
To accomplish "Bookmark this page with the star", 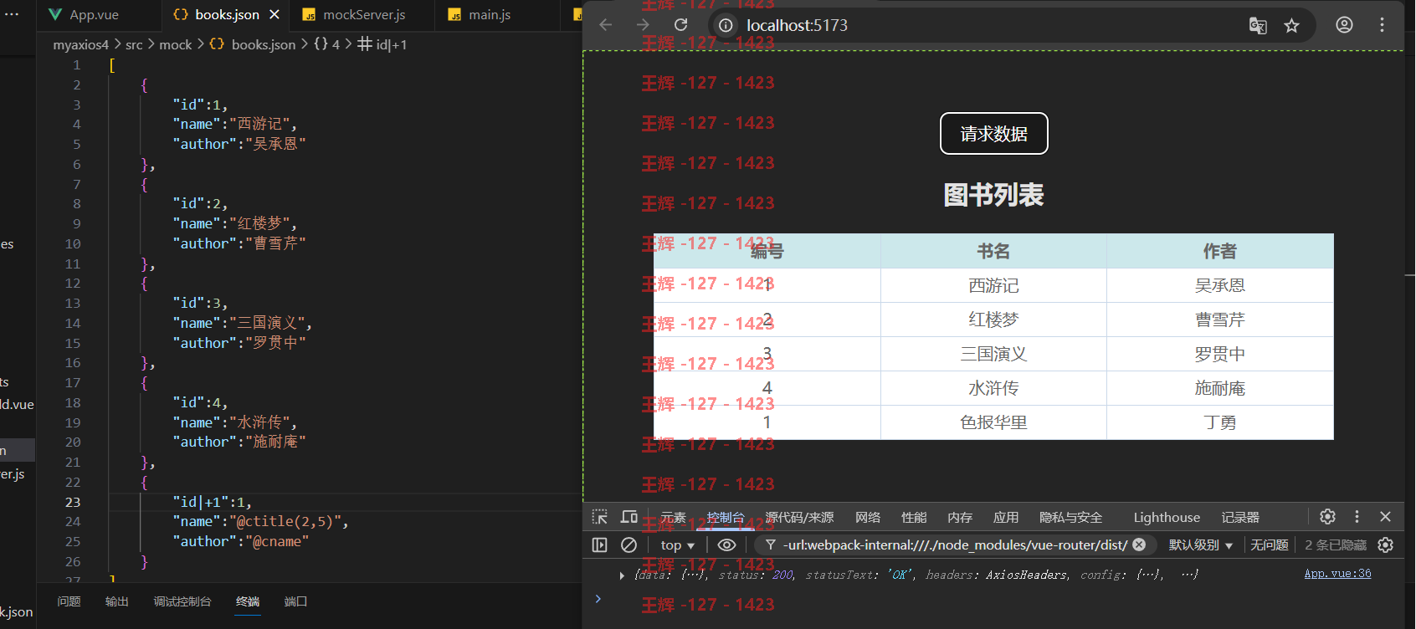I will tap(1292, 25).
